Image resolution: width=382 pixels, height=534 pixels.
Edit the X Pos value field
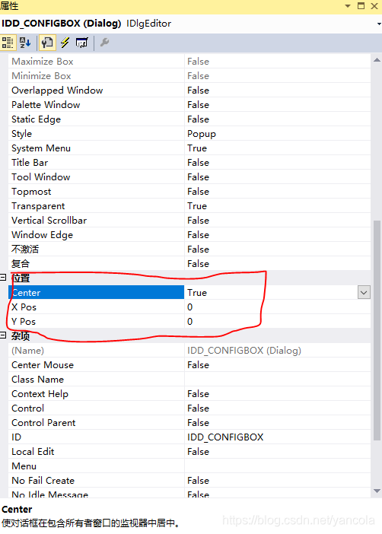pyautogui.click(x=278, y=307)
